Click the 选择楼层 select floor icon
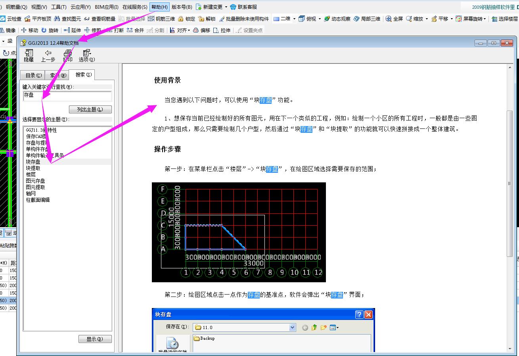This screenshot has height=356, width=519. [494, 19]
